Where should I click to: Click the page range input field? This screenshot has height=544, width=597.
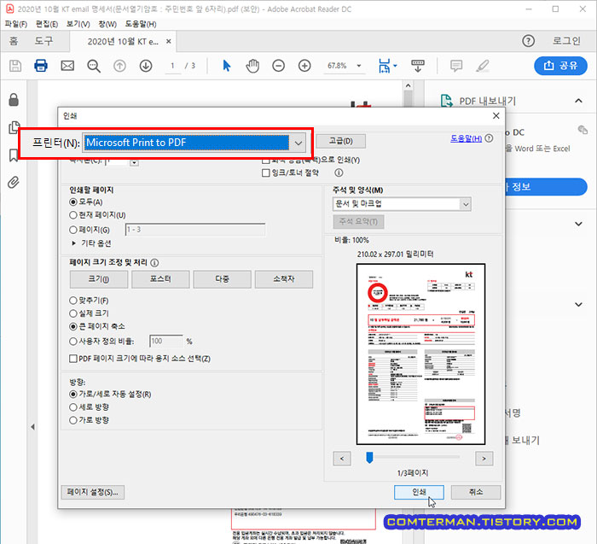coord(195,230)
